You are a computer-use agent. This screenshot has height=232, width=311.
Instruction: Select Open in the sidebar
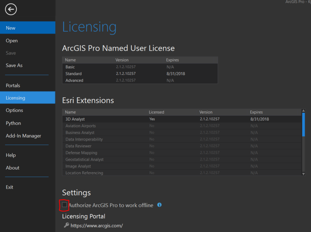pos(28,40)
